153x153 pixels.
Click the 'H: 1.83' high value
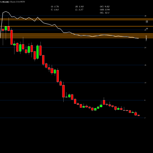(x=80, y=7)
